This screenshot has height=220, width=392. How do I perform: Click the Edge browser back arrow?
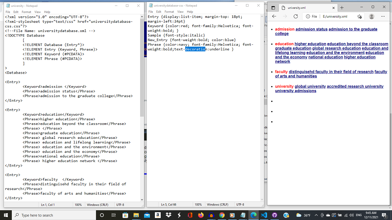tap(274, 16)
